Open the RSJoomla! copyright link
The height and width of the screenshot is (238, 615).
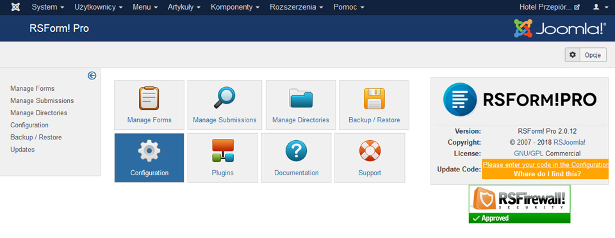tap(570, 143)
